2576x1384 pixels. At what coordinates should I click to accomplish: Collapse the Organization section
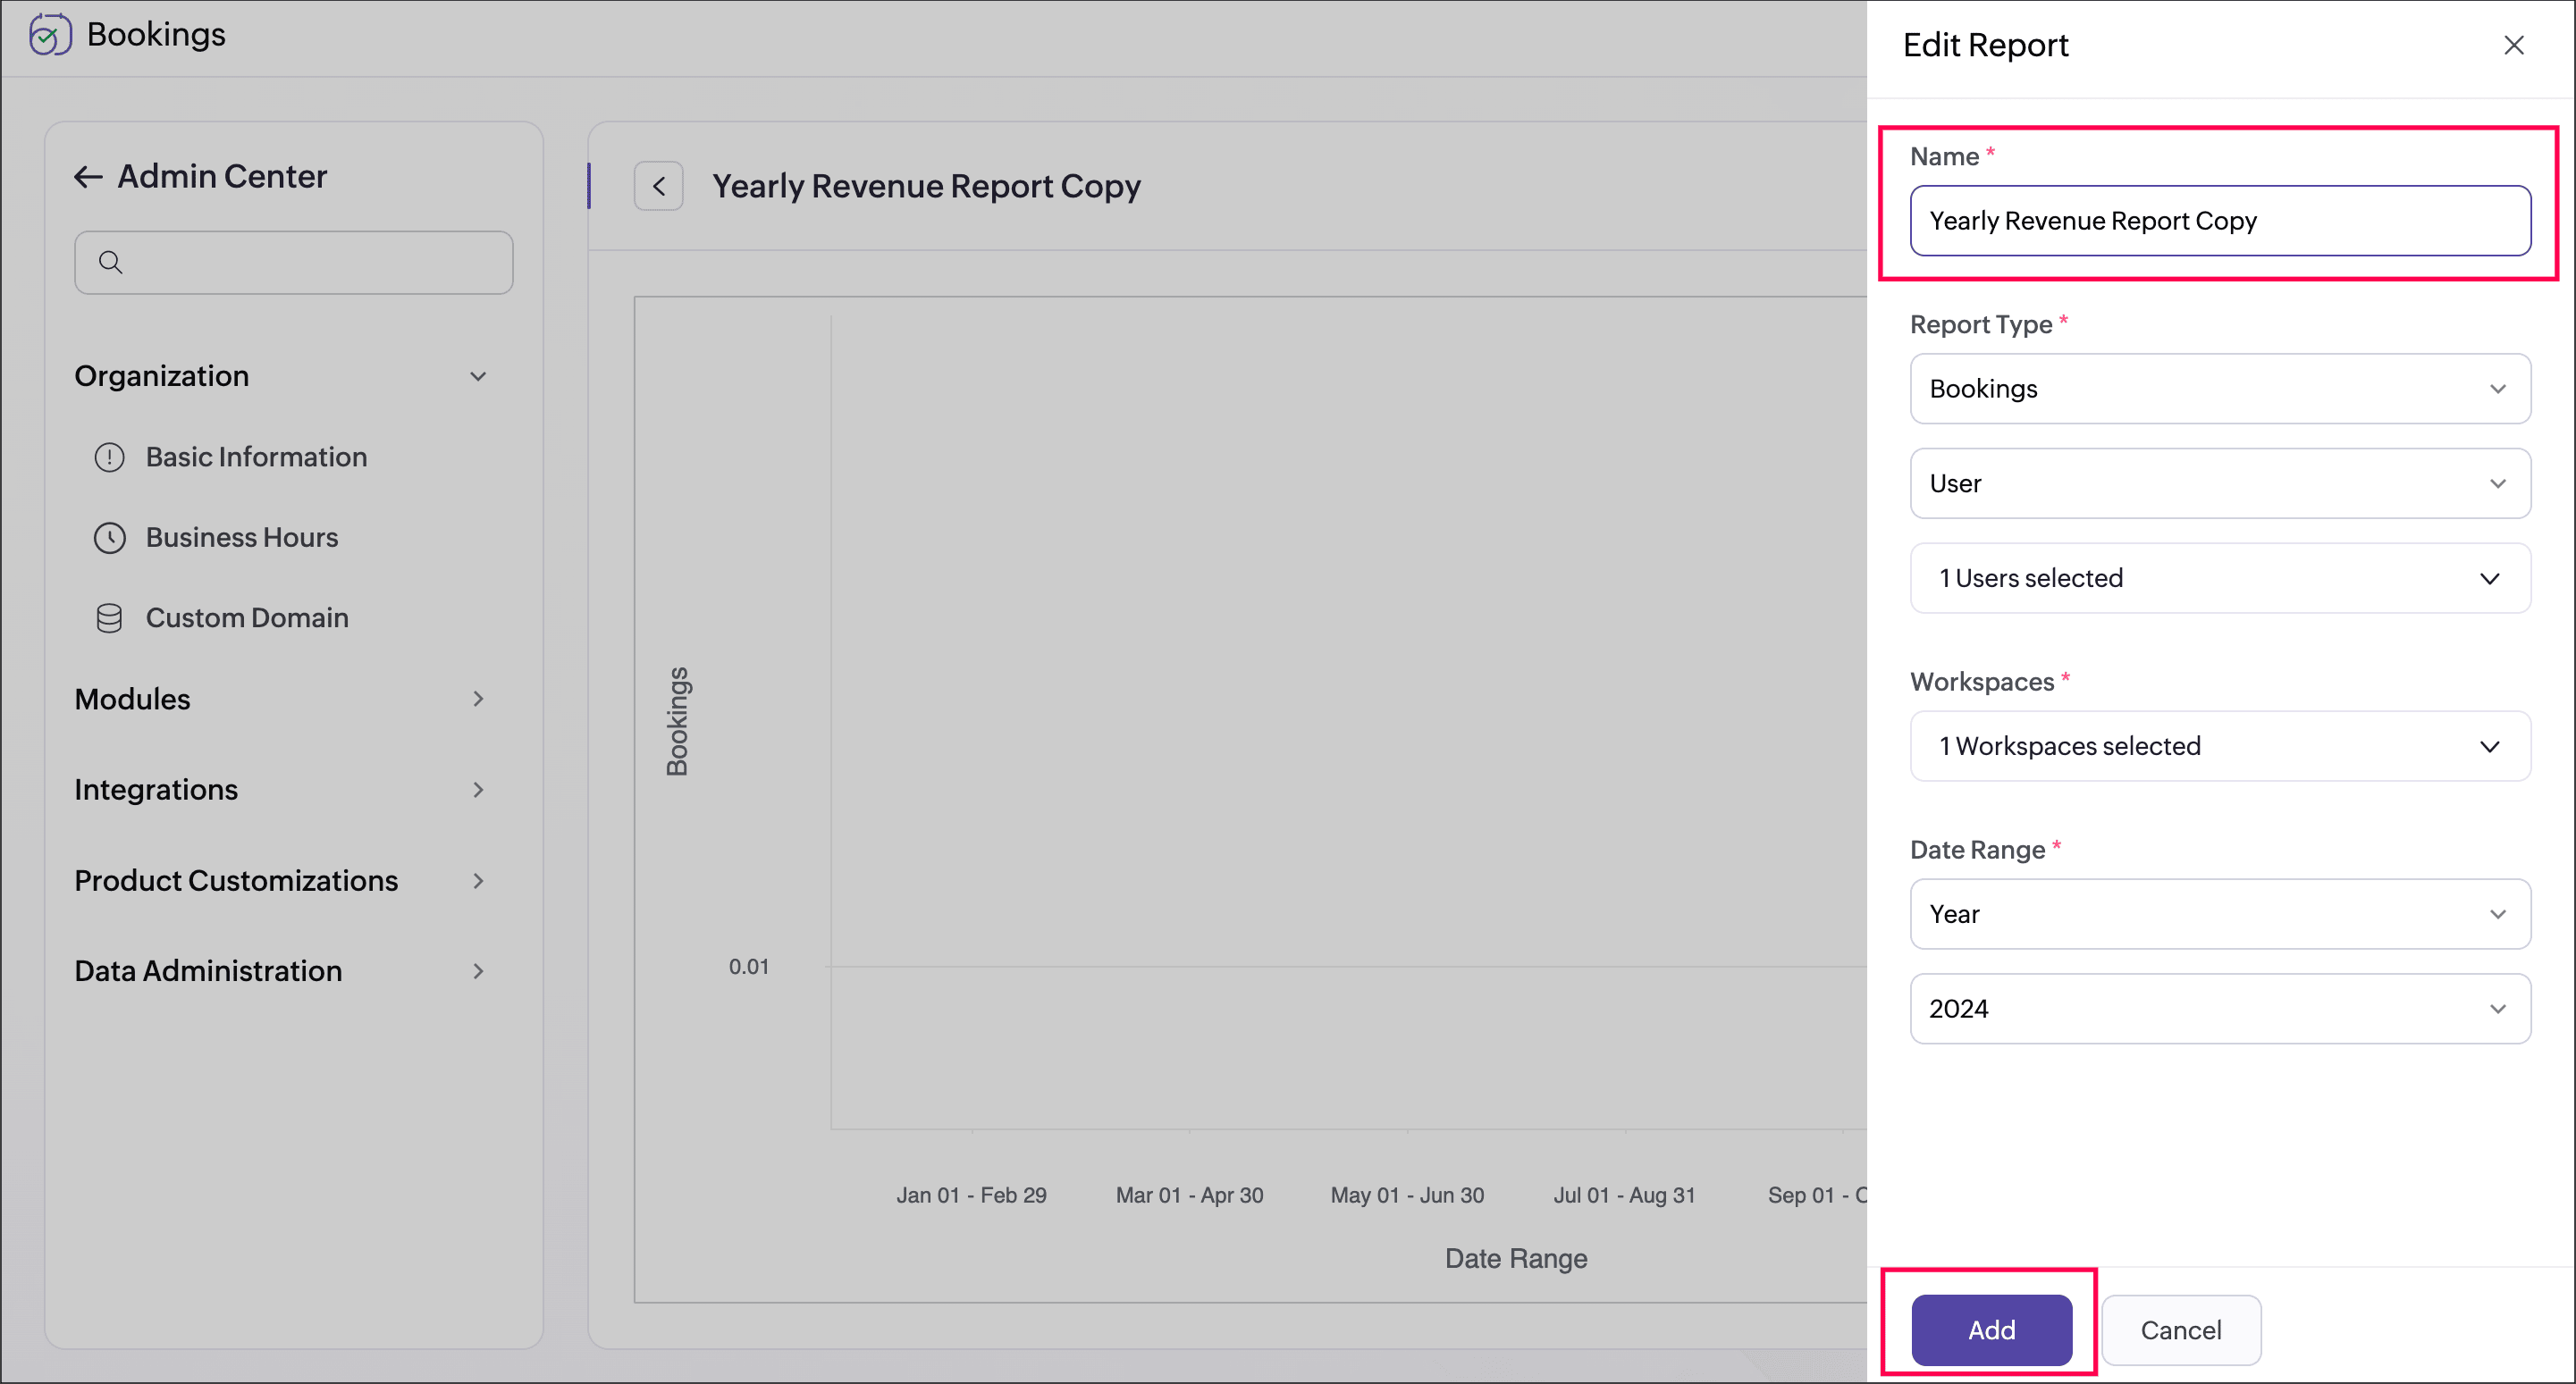[478, 377]
